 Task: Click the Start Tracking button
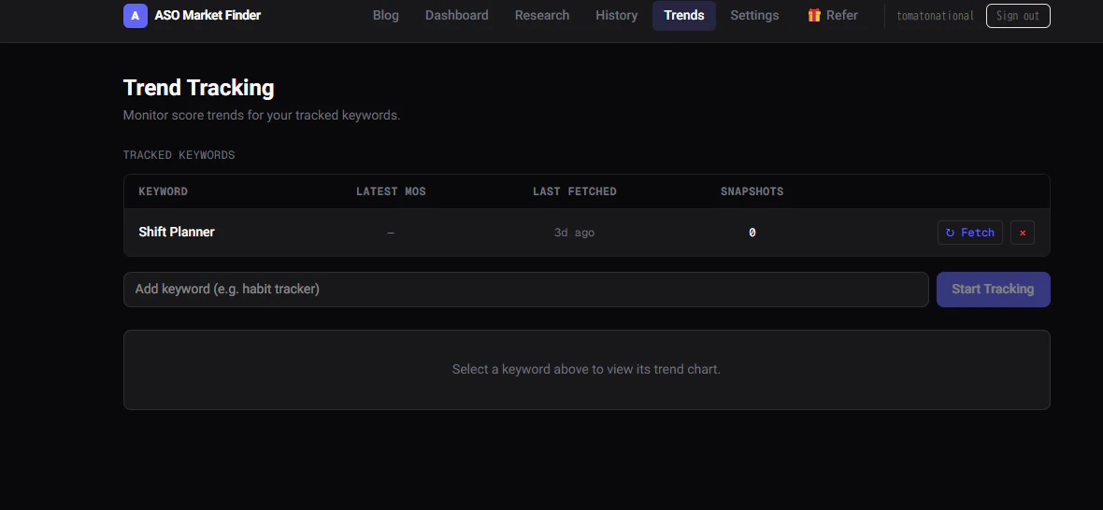coord(993,290)
